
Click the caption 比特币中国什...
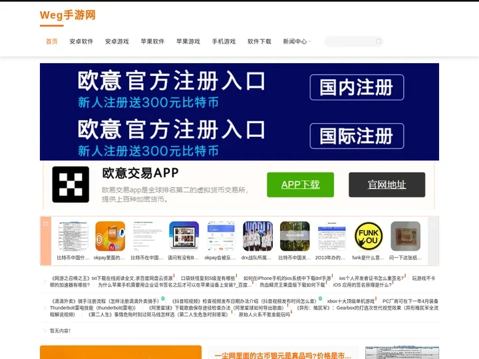tap(73, 258)
